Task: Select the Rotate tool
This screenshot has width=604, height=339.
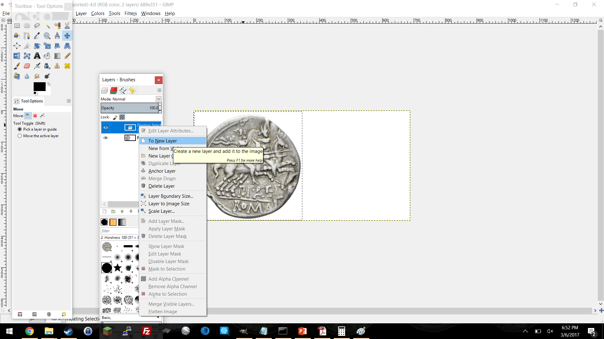Action: [37, 46]
